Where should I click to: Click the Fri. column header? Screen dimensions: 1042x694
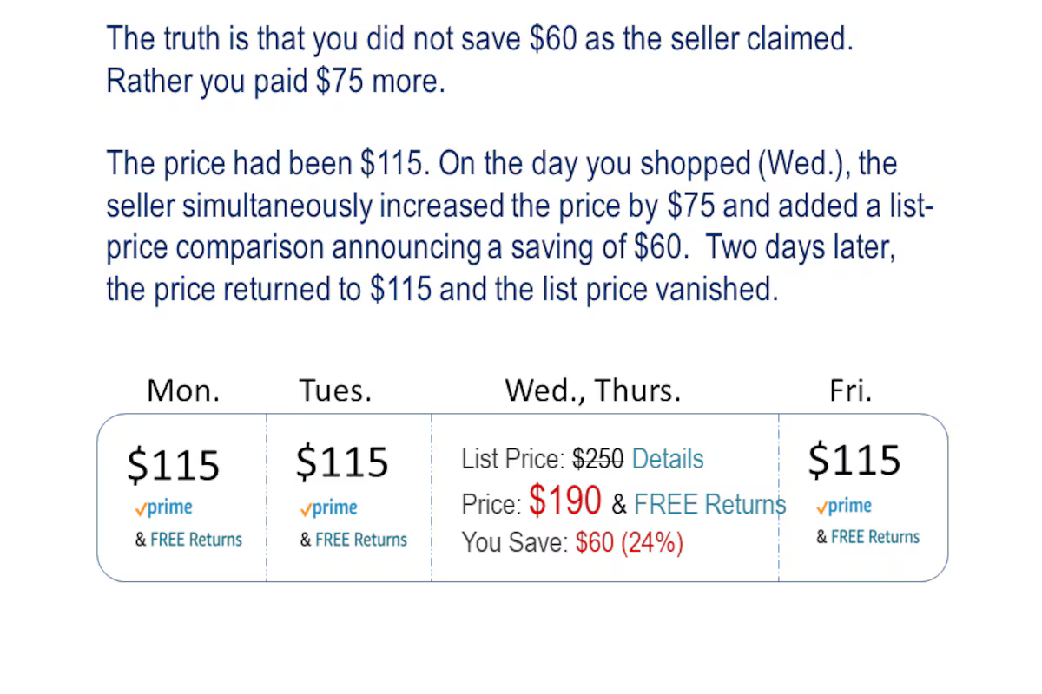851,390
